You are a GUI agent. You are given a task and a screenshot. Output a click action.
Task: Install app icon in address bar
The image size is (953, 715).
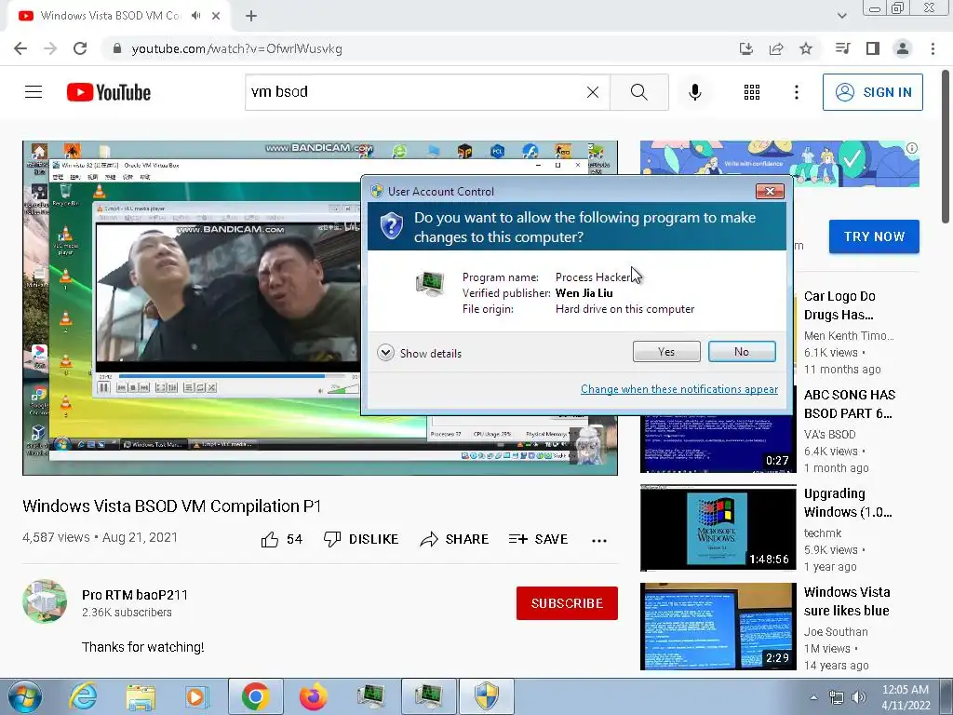pyautogui.click(x=745, y=48)
